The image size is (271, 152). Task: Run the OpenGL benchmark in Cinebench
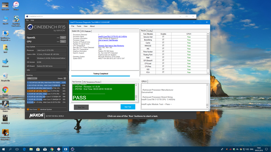click(63, 37)
